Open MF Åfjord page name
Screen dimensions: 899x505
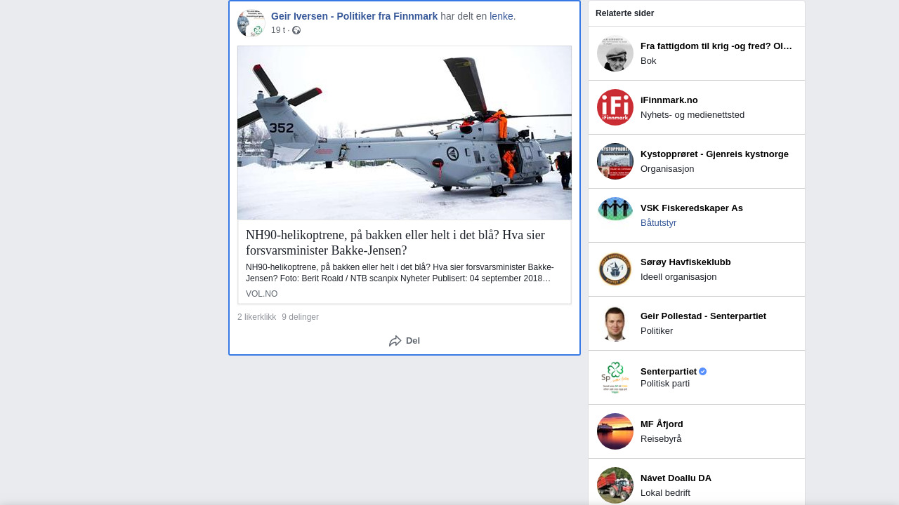point(662,424)
